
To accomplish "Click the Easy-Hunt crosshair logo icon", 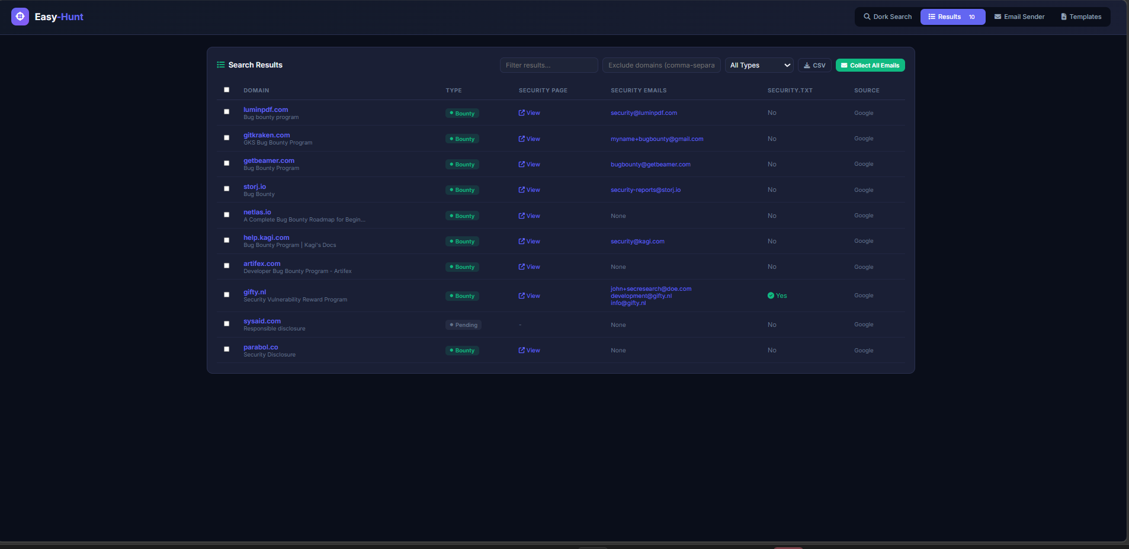I will (x=20, y=17).
